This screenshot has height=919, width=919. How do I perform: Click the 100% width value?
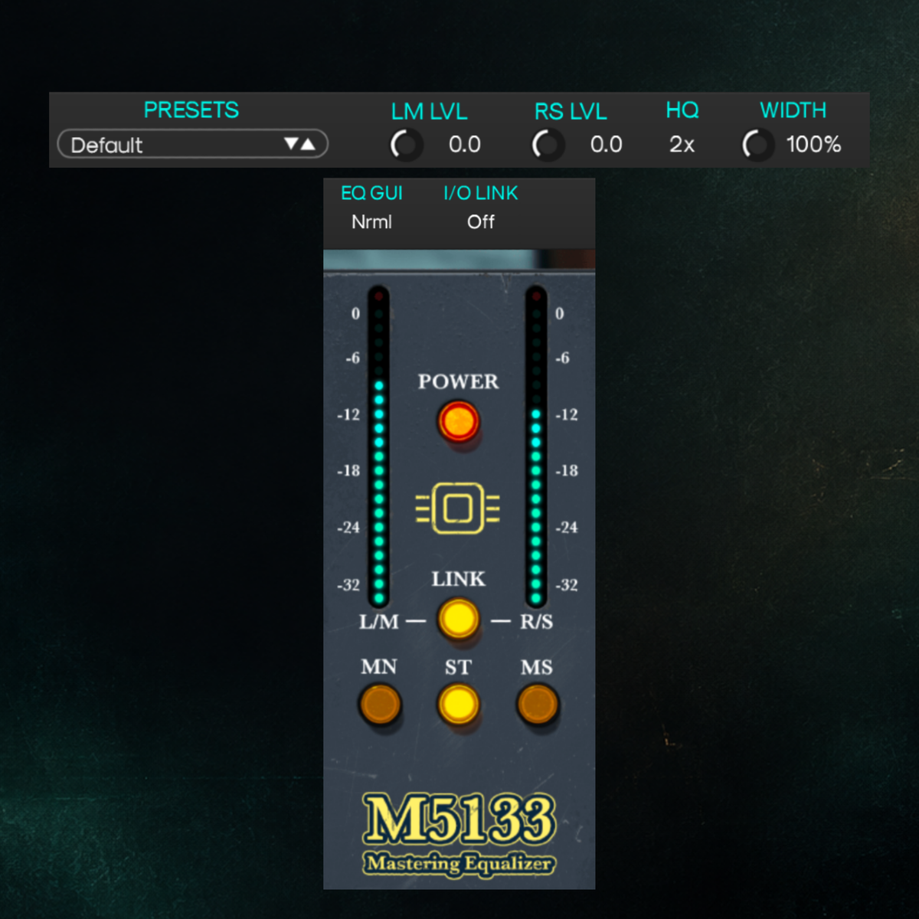(813, 144)
